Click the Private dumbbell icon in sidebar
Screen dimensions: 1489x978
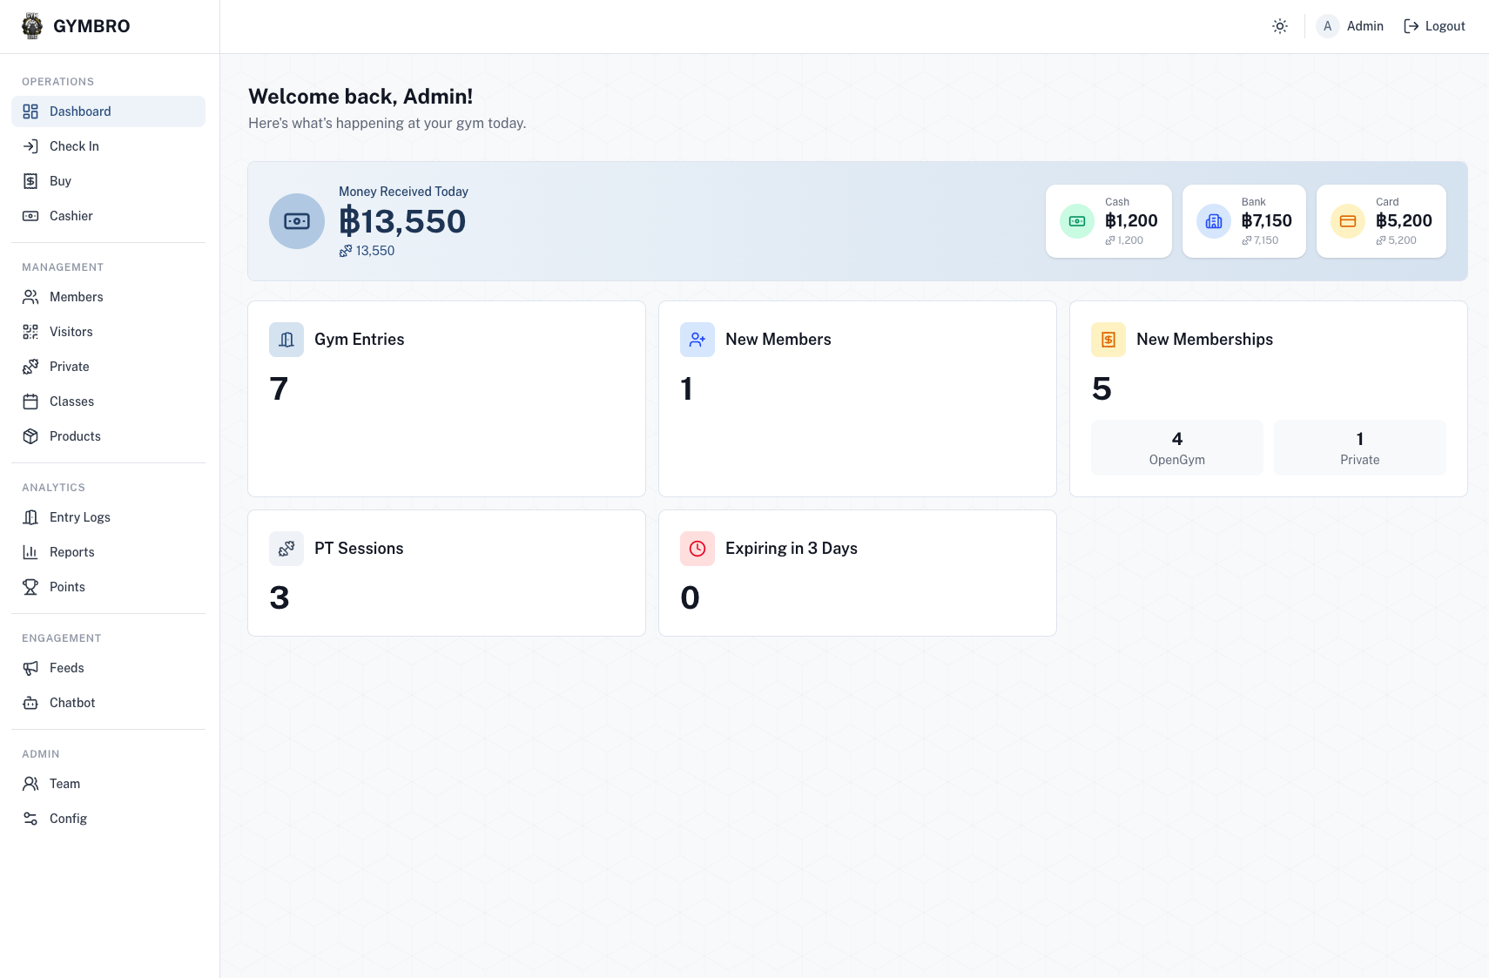[x=30, y=367]
